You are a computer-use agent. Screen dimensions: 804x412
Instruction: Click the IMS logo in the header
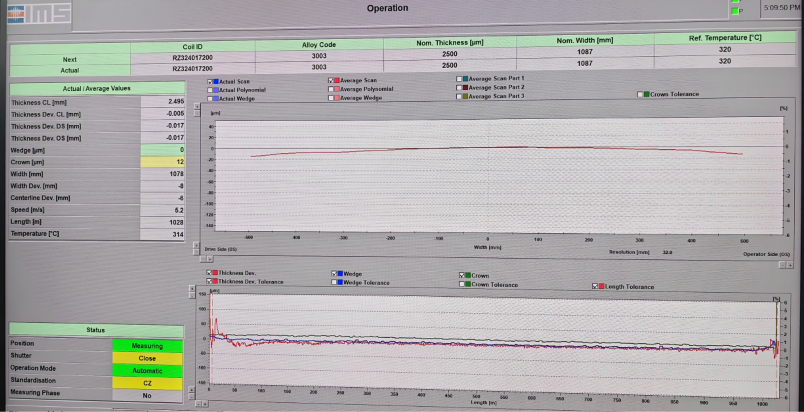tap(39, 14)
